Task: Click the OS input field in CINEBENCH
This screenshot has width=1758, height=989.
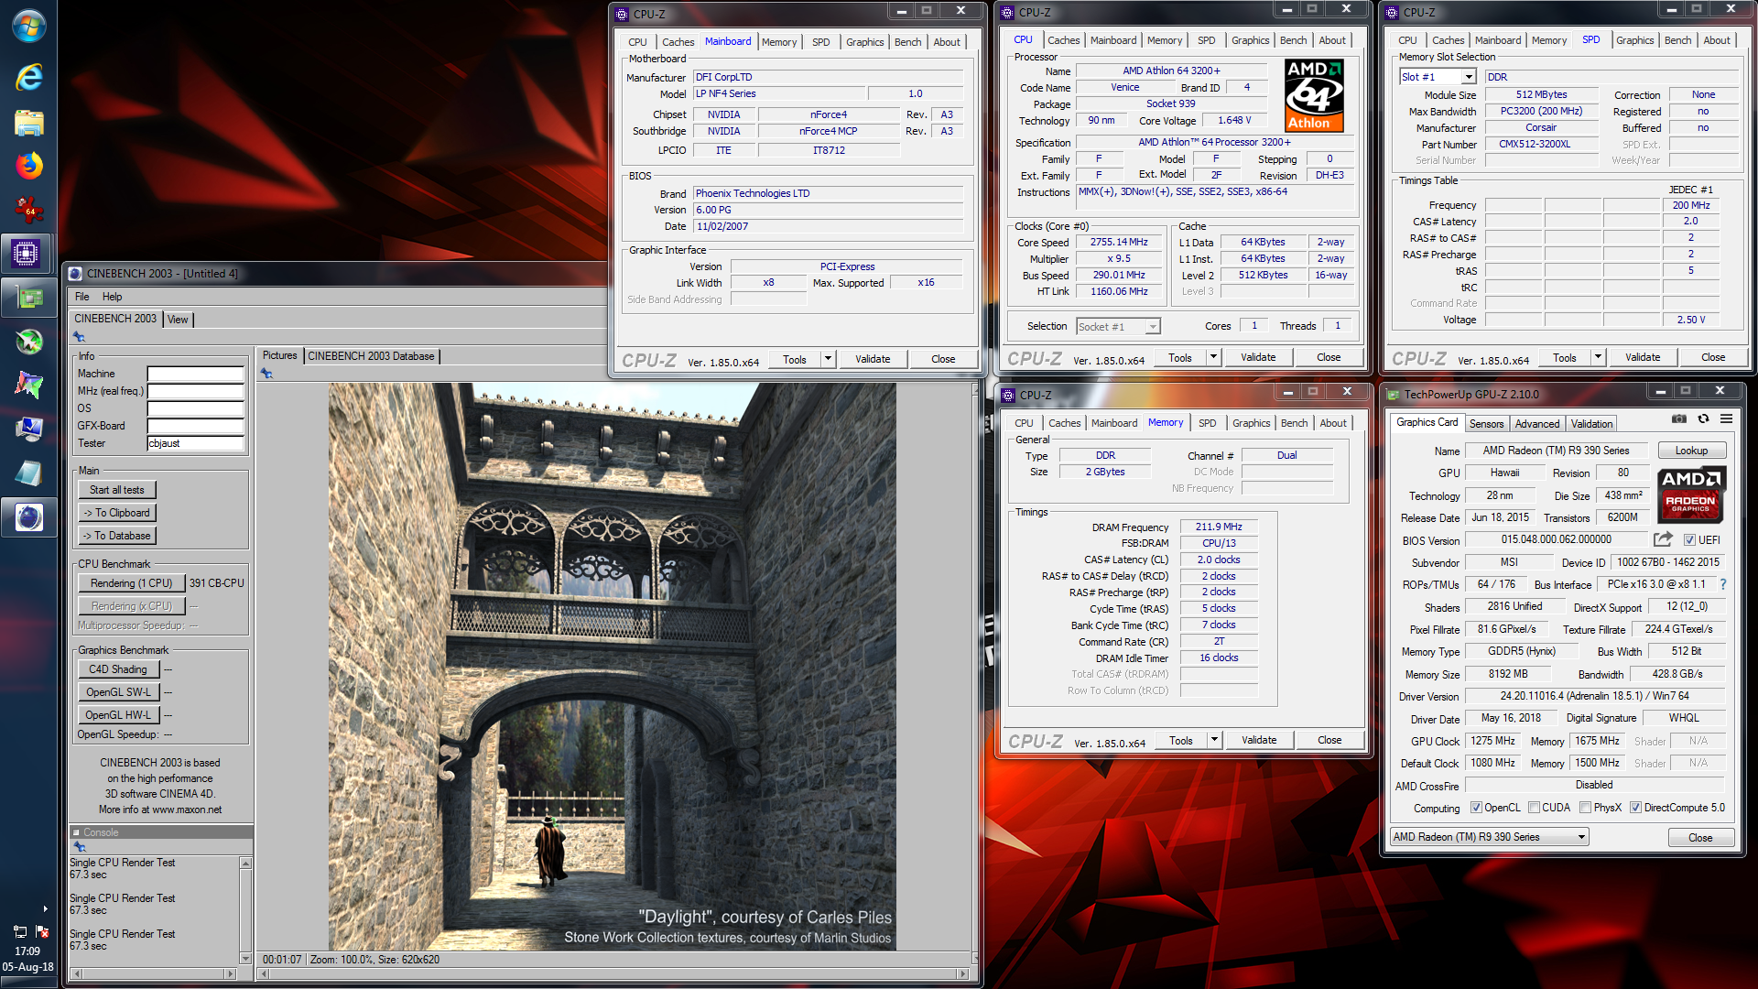Action: click(x=195, y=408)
